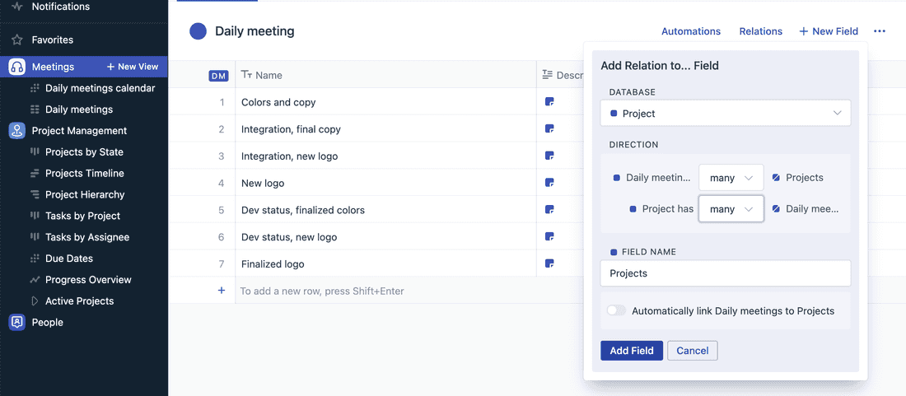Open the Daily meetings calendar view
The width and height of the screenshot is (906, 396).
[x=100, y=88]
